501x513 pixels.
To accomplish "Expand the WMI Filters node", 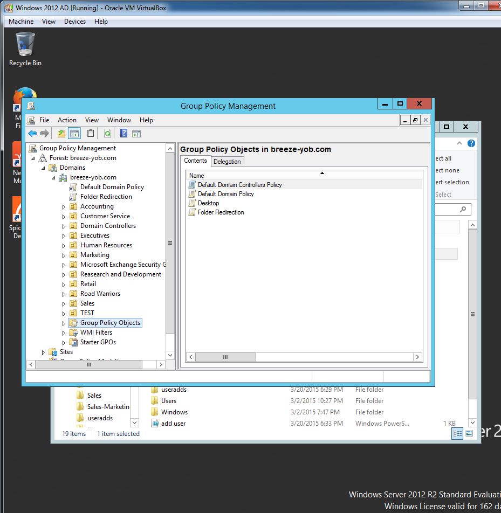I will tap(64, 333).
